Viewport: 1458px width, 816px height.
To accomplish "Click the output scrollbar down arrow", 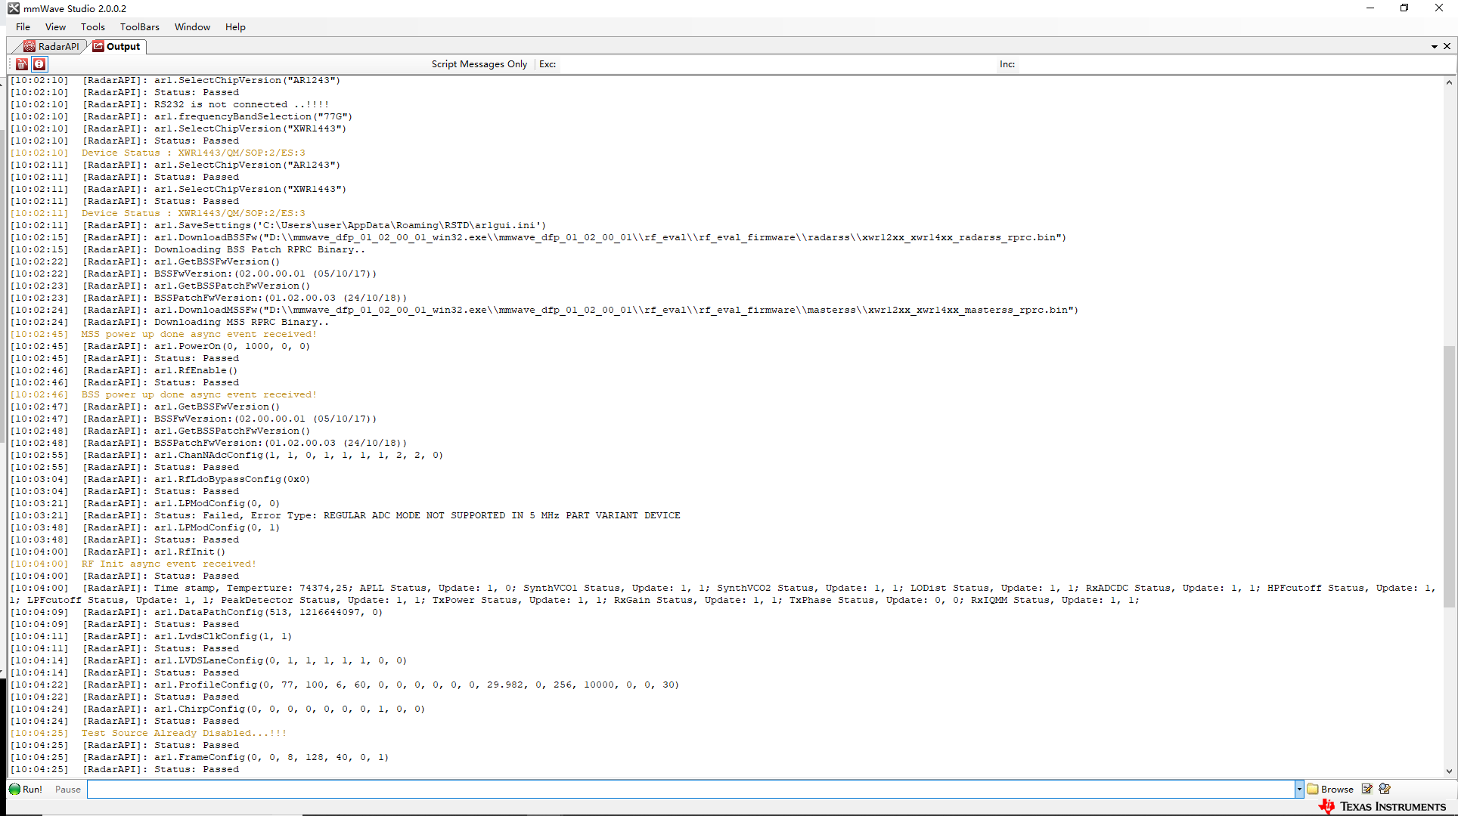I will [1449, 771].
